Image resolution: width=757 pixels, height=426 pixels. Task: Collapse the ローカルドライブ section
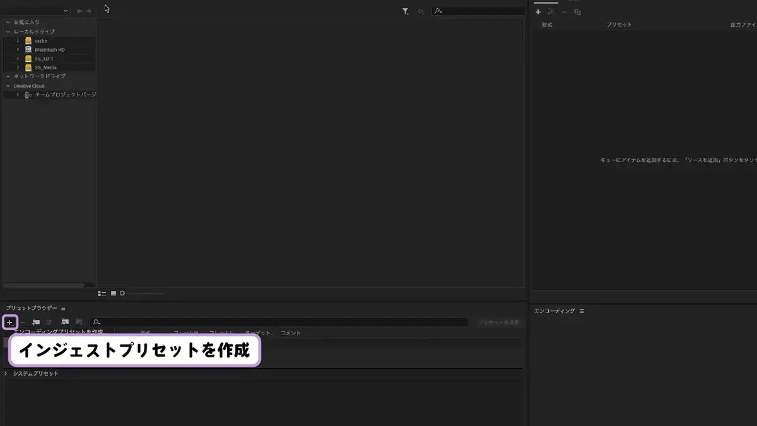point(8,32)
